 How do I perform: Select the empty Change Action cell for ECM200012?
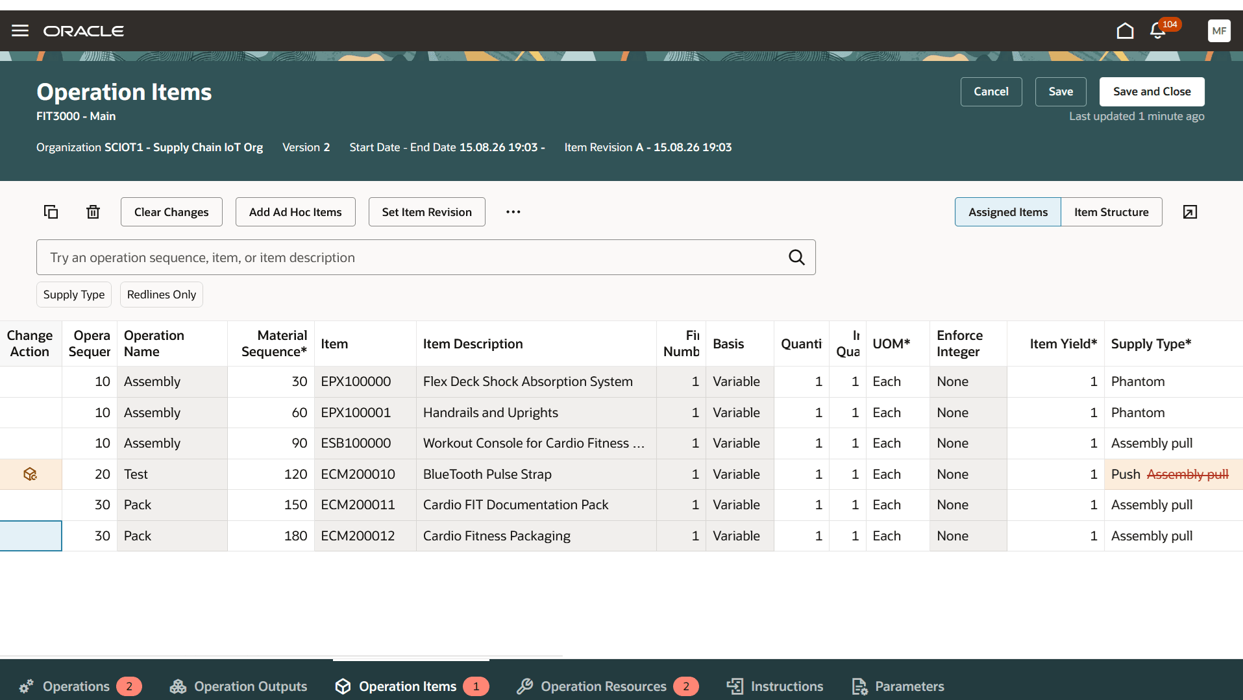click(x=31, y=536)
